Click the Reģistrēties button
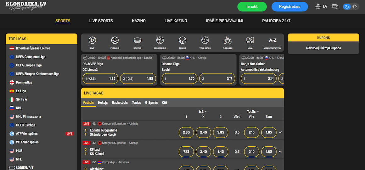This screenshot has height=170, width=365. tap(290, 7)
